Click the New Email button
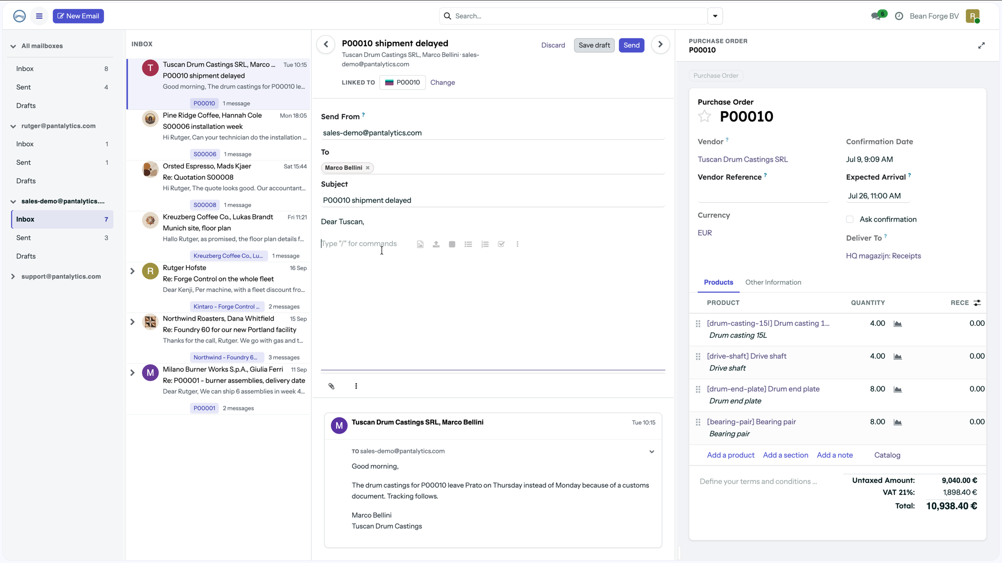This screenshot has height=563, width=1002. tap(78, 16)
